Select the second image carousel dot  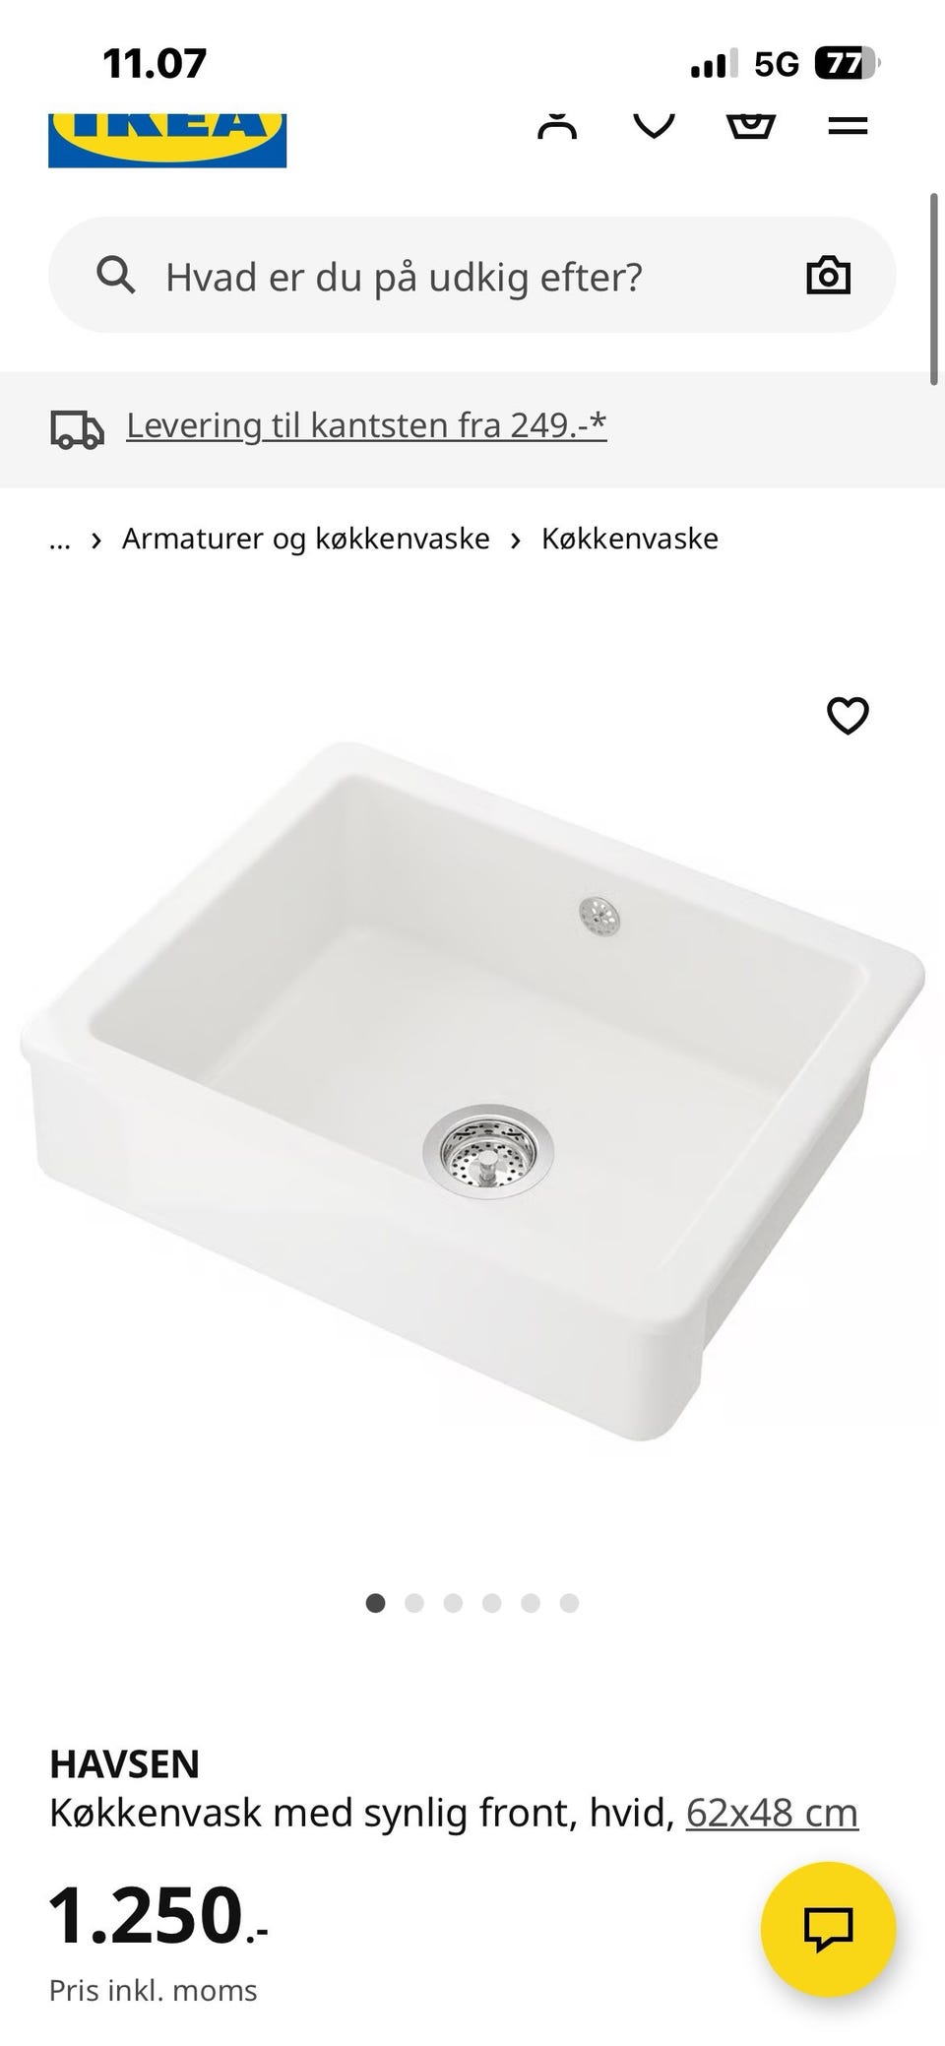(x=414, y=1603)
